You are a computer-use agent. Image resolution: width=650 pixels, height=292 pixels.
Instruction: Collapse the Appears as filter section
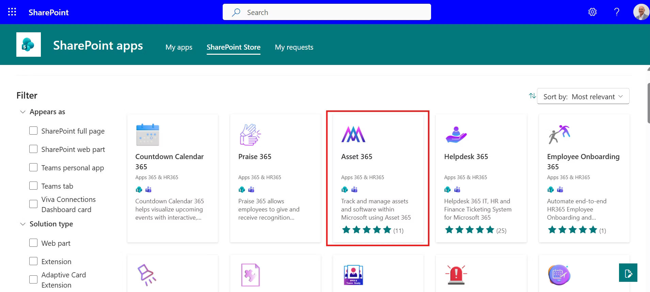(x=23, y=112)
